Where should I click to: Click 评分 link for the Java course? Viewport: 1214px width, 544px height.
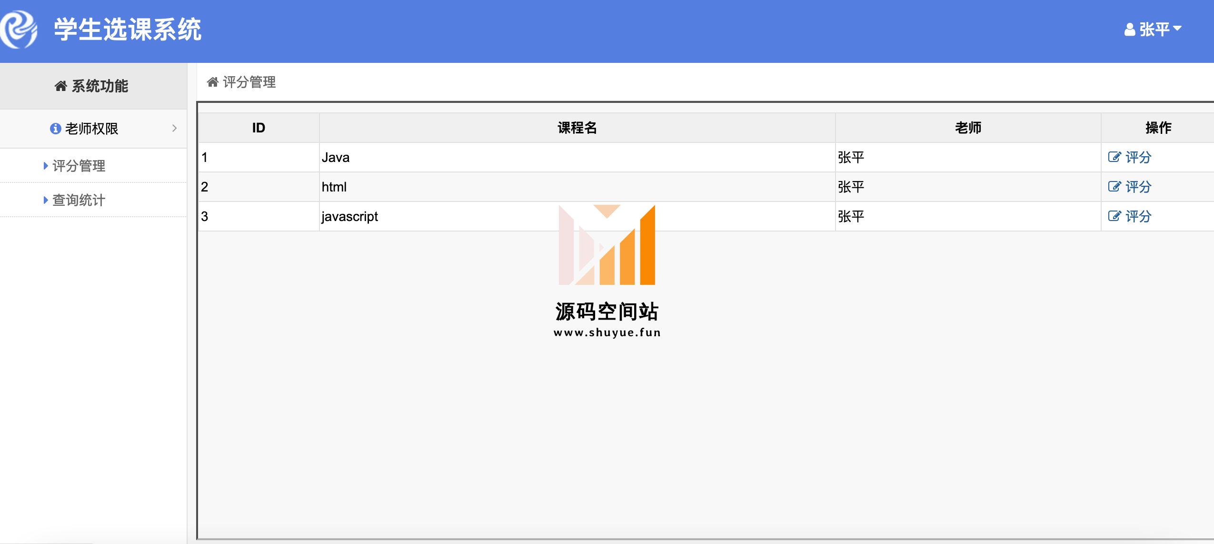point(1138,157)
